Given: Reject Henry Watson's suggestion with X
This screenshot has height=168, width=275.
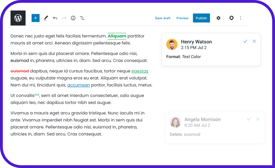Looking at the screenshot, I should pos(254,41).
